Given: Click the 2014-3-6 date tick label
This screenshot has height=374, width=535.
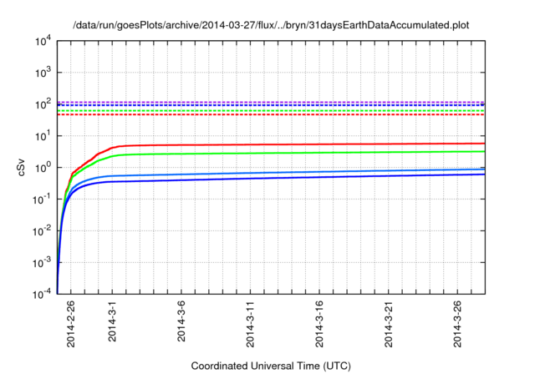Looking at the screenshot, I should coord(181,321).
